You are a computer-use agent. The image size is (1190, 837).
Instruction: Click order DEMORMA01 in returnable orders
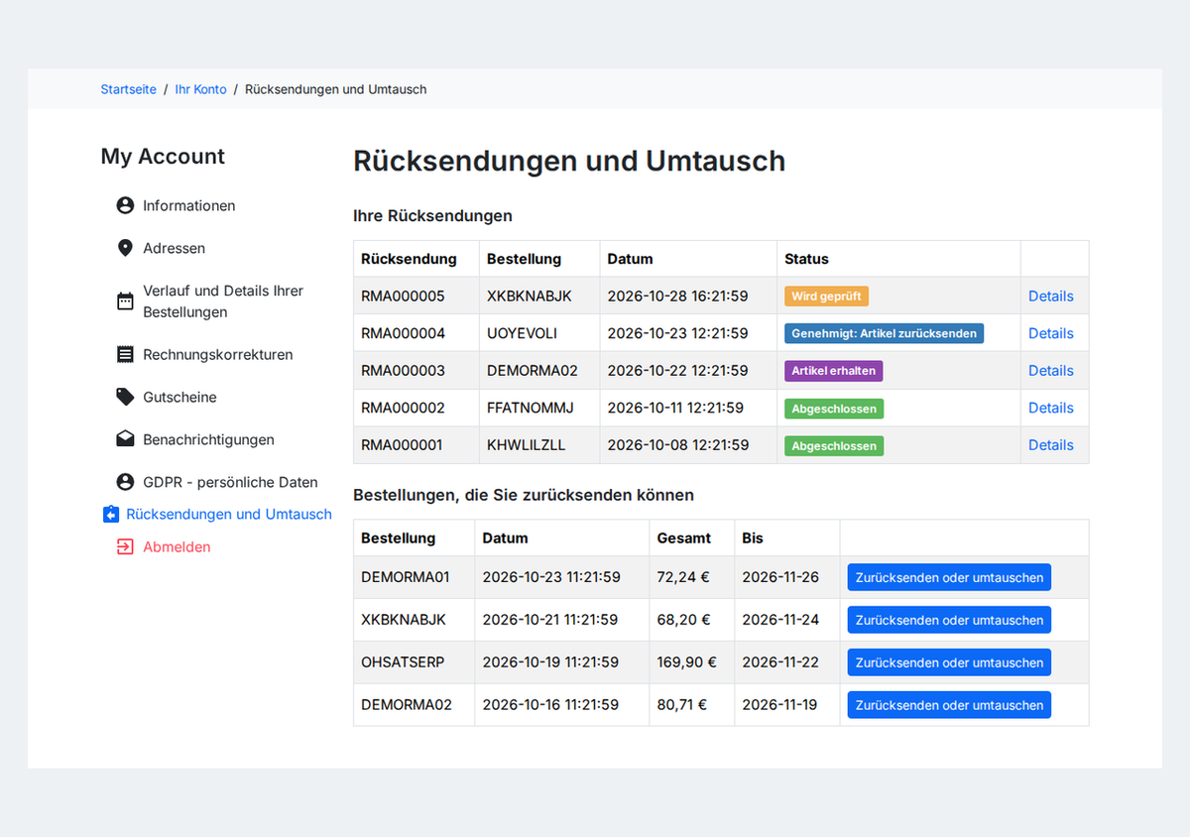[406, 577]
